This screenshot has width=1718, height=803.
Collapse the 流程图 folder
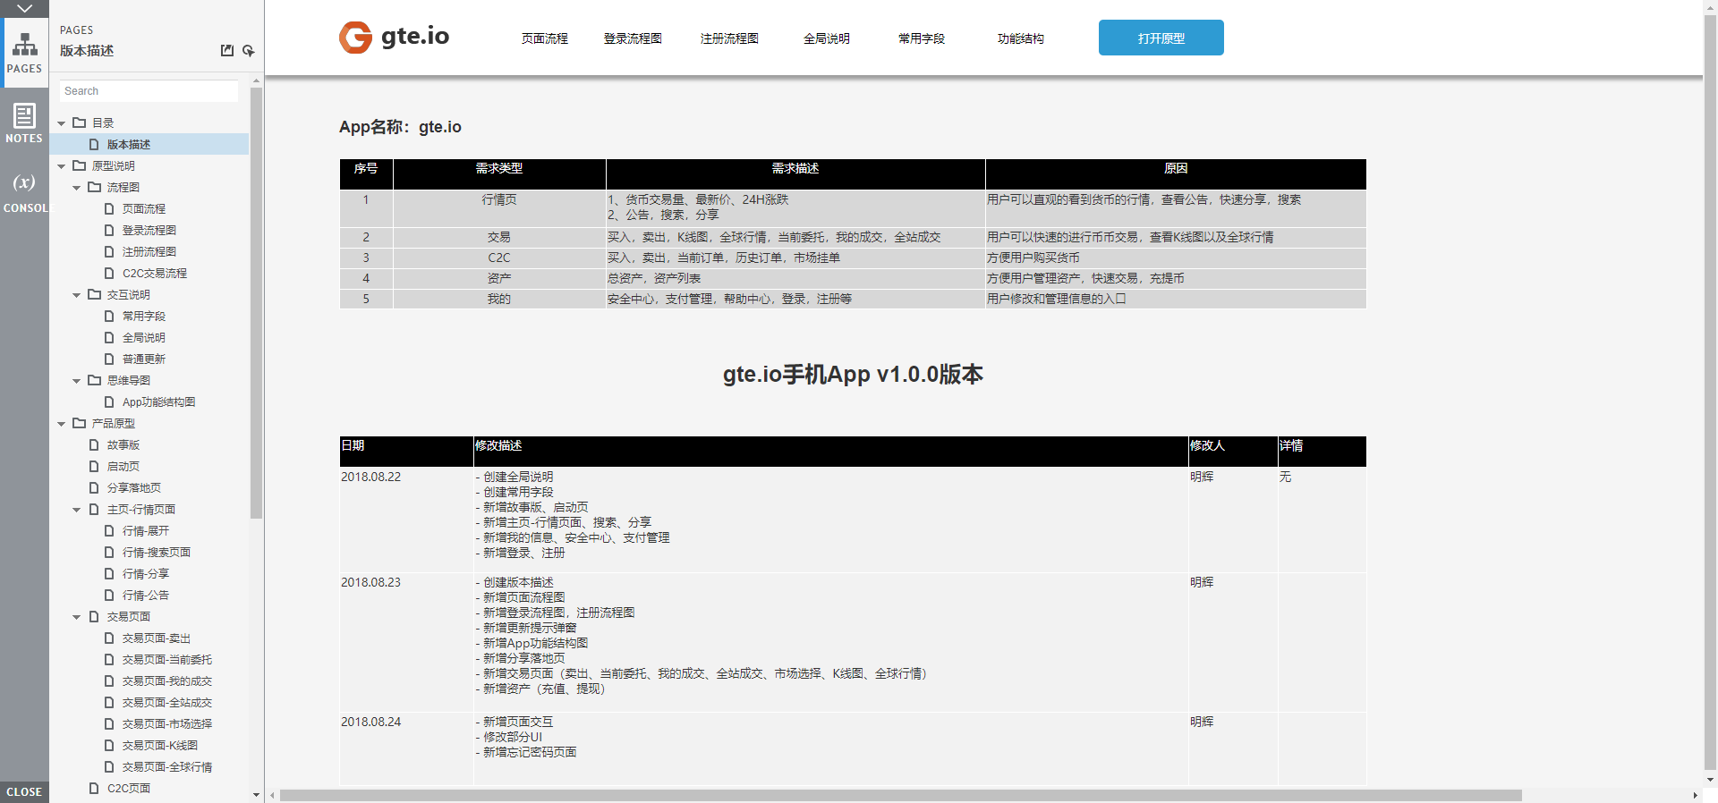pos(77,188)
